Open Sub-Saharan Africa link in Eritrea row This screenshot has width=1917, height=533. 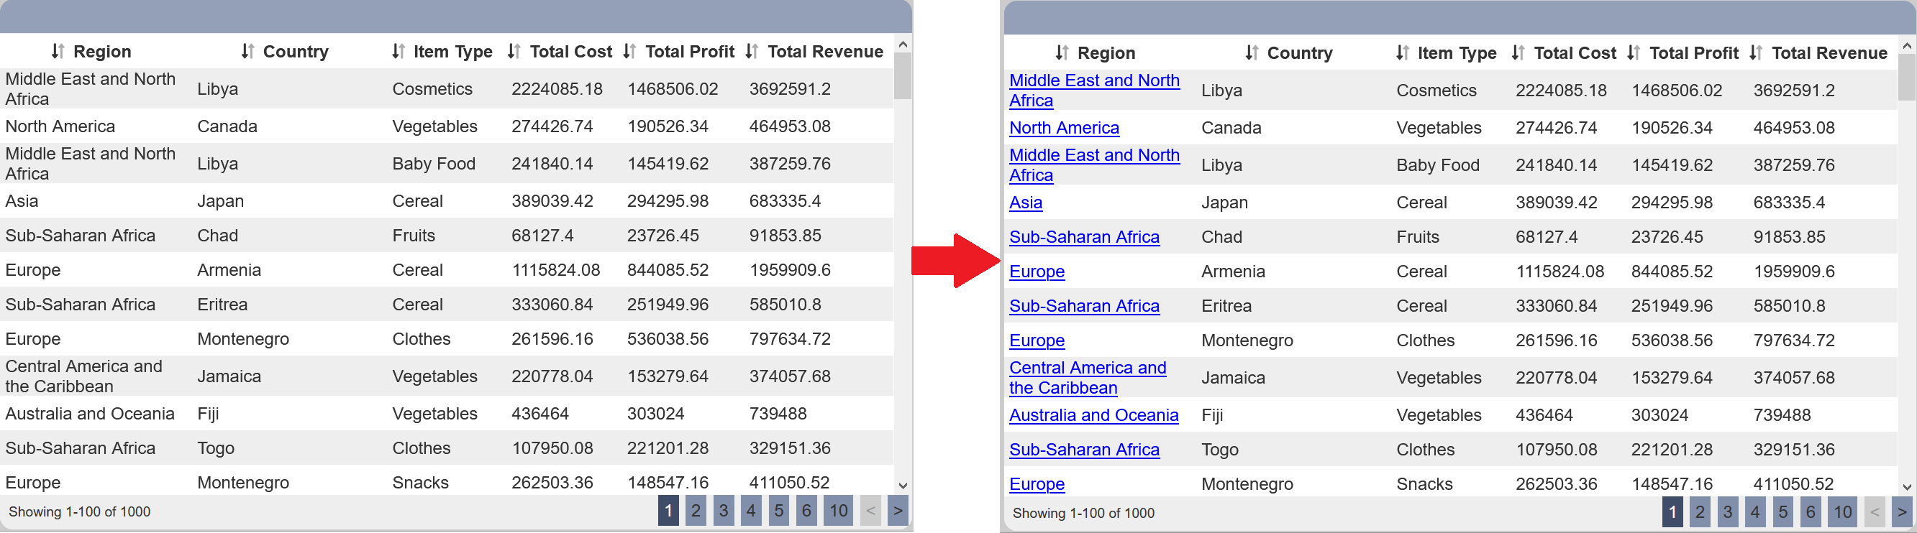[x=1083, y=306]
